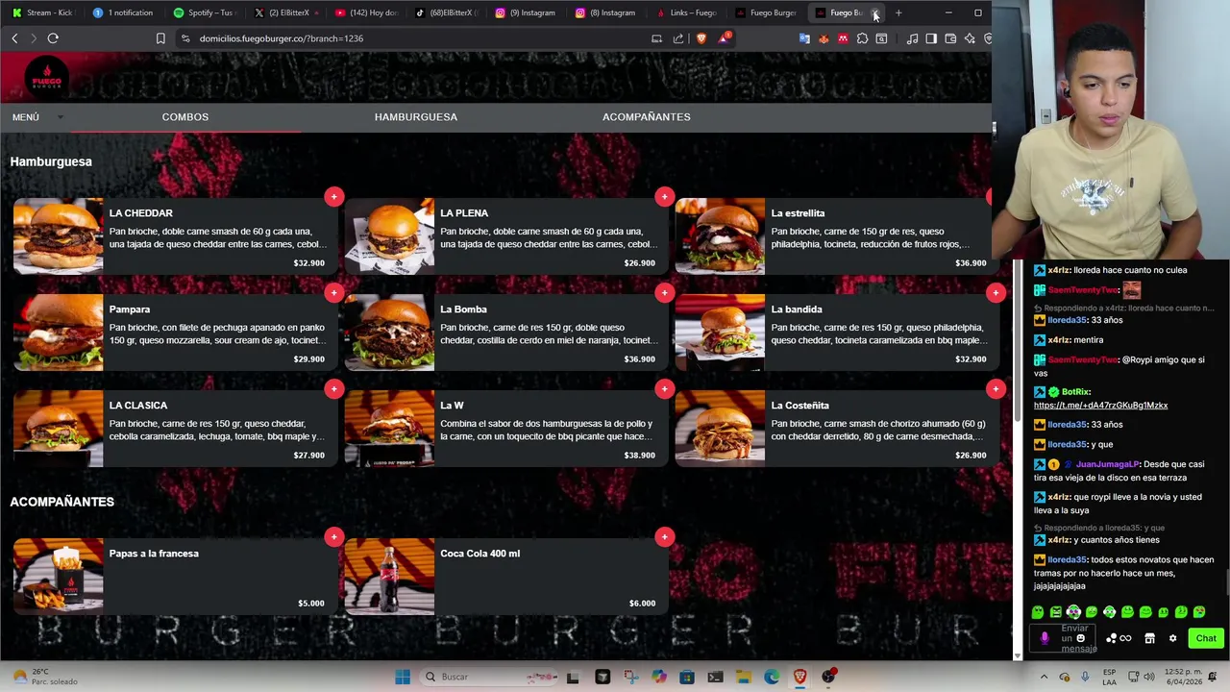Open the music note media control icon

point(912,38)
